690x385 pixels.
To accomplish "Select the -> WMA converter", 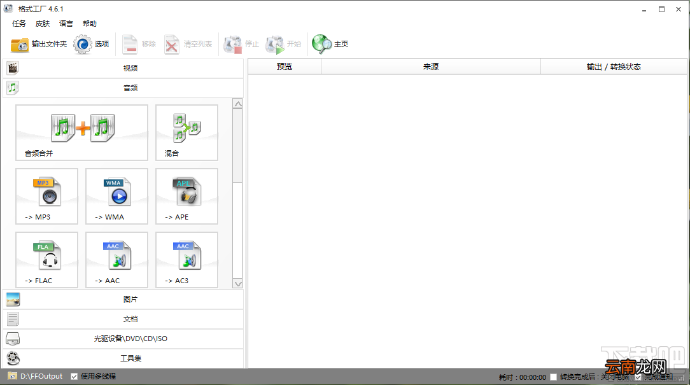I will coord(116,196).
